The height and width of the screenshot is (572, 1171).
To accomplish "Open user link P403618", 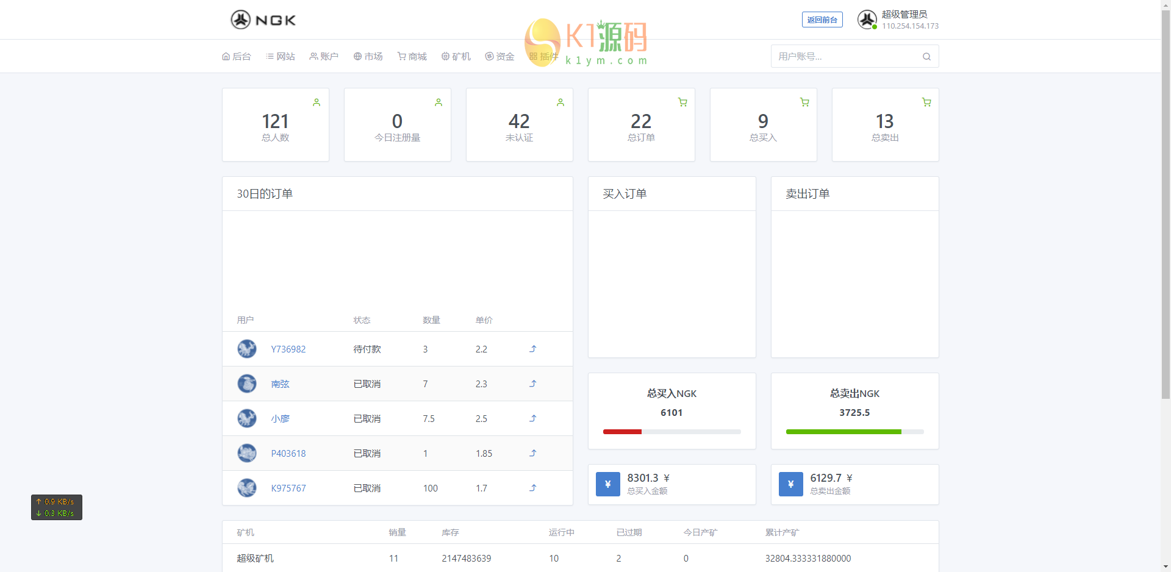I will [288, 454].
